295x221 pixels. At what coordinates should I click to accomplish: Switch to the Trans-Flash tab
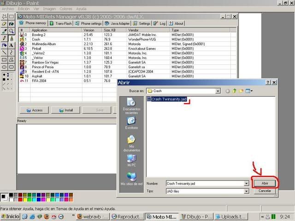[x=61, y=23]
